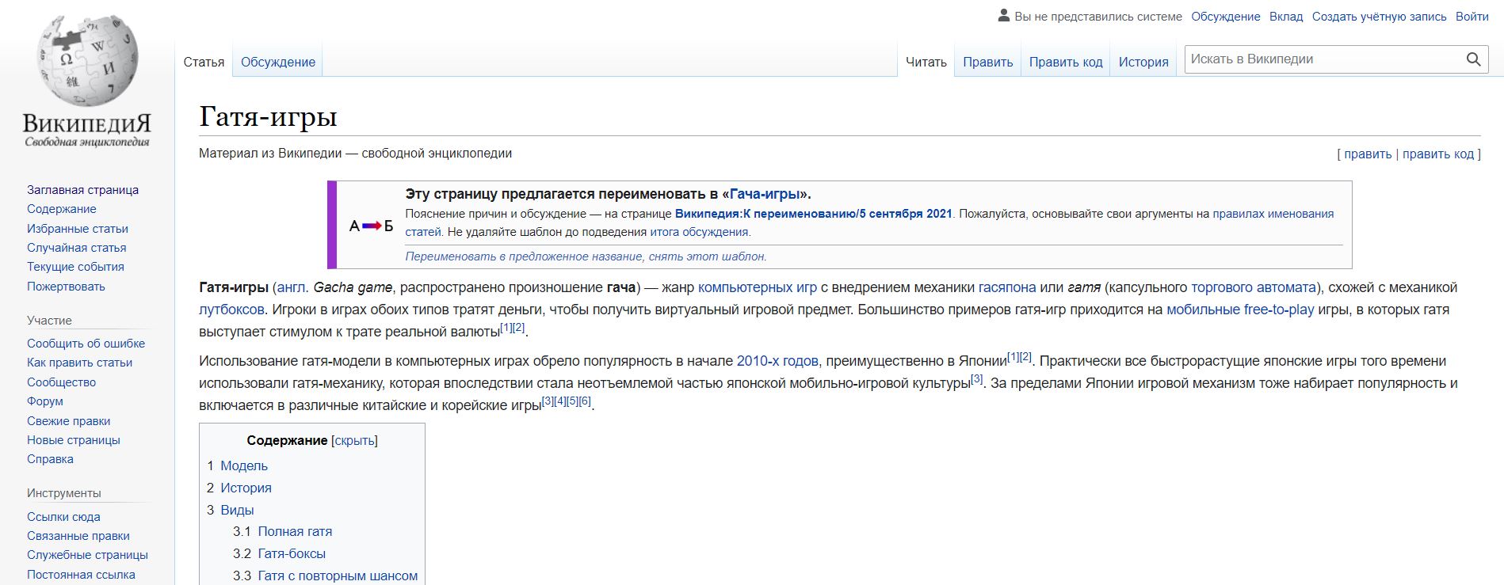Screen dimensions: 1504x585
Task: Jump to contents section 2 История
Action: tap(246, 488)
